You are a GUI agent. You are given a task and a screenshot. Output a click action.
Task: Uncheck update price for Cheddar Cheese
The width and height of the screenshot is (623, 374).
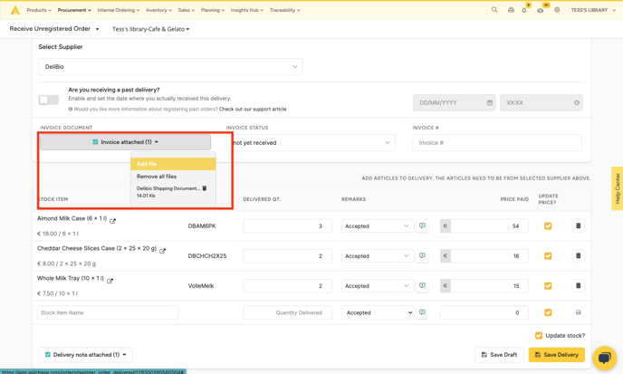point(548,255)
